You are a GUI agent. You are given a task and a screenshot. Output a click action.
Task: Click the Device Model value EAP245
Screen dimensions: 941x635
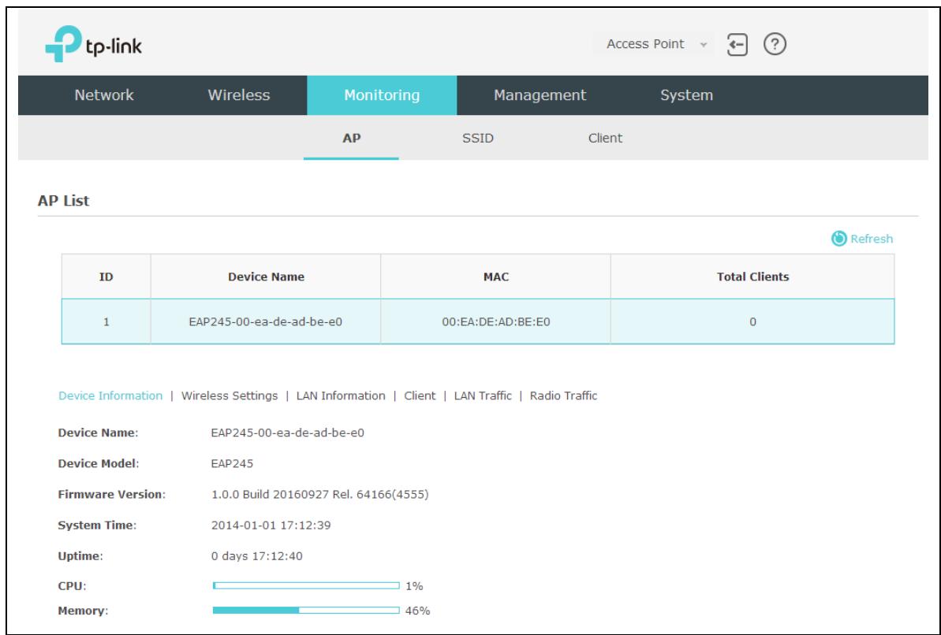coord(232,463)
